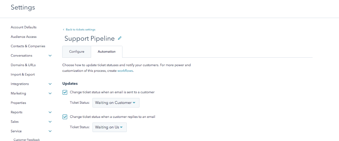Open Contacts & Companies settings
Image resolution: width=339 pixels, height=141 pixels.
pyautogui.click(x=28, y=46)
